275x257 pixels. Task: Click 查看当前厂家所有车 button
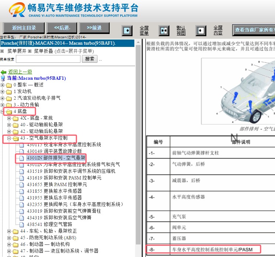click(x=254, y=30)
